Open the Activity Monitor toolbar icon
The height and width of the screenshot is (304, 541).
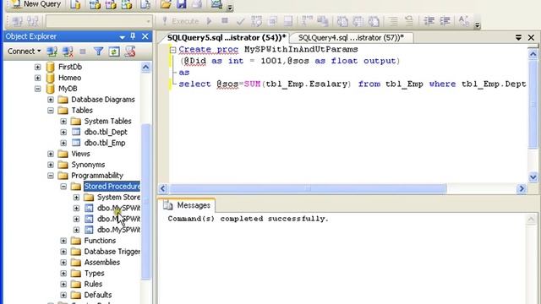tap(216, 4)
